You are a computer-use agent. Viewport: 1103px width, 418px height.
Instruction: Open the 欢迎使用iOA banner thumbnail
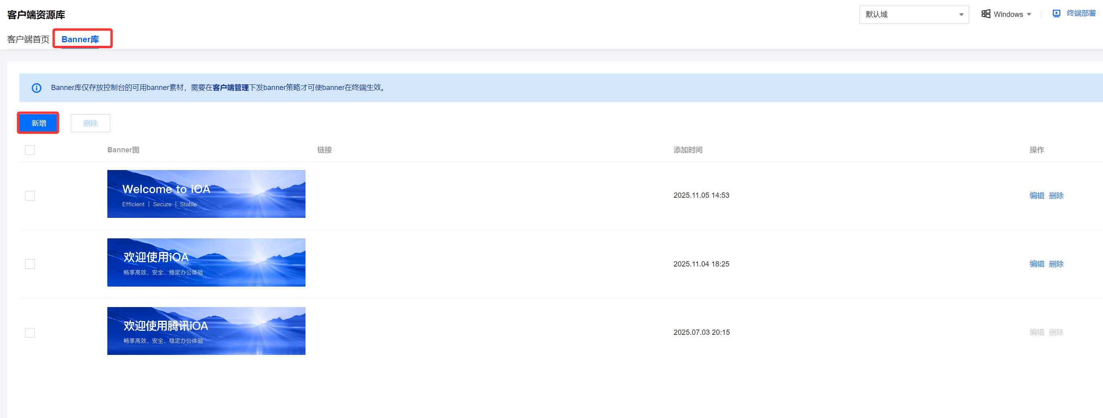coord(206,262)
